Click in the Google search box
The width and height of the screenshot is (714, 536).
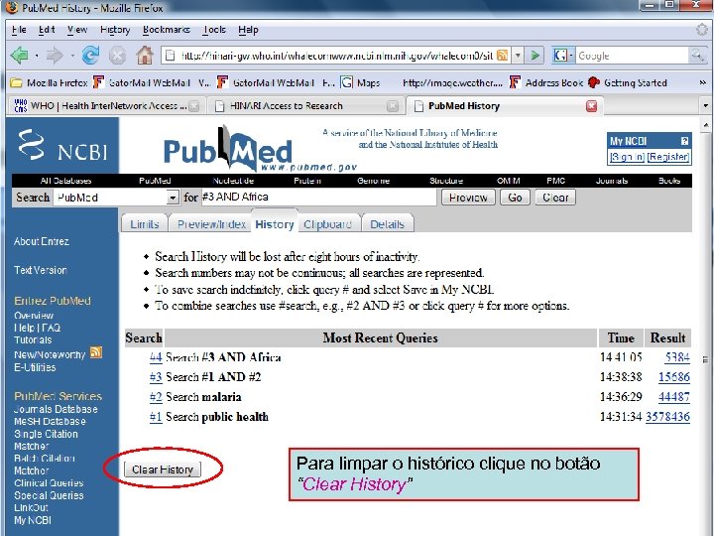coord(632,56)
